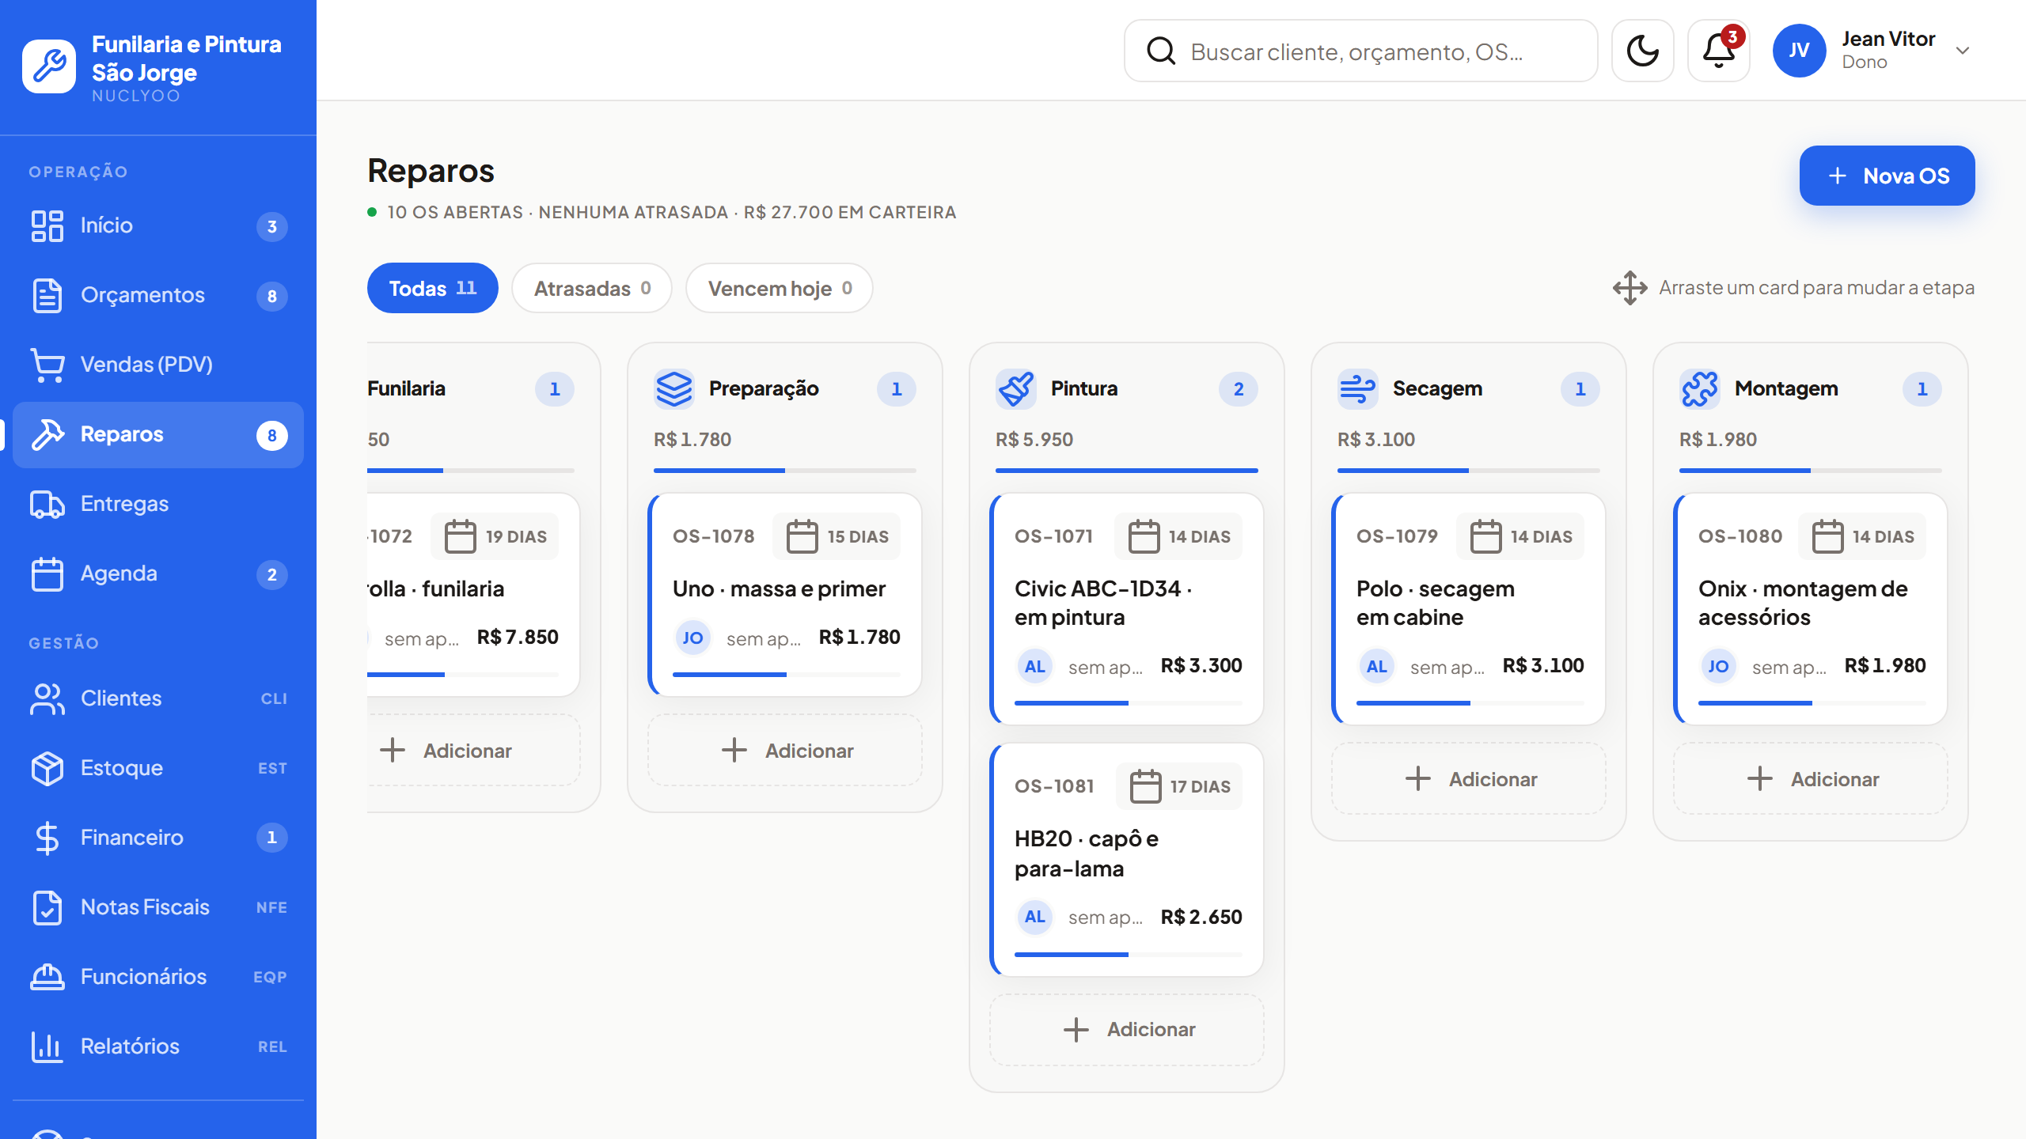This screenshot has height=1139, width=2026.
Task: Select the Vencem hoje filter
Action: [780, 288]
